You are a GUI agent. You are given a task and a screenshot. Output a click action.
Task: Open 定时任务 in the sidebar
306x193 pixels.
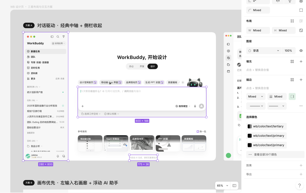(46, 68)
